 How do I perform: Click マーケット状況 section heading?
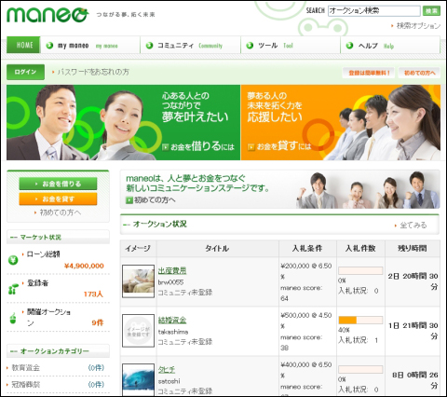pyautogui.click(x=41, y=238)
